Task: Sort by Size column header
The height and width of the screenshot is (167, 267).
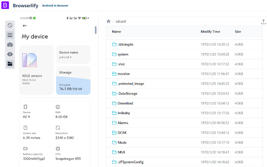Action: pos(238,32)
